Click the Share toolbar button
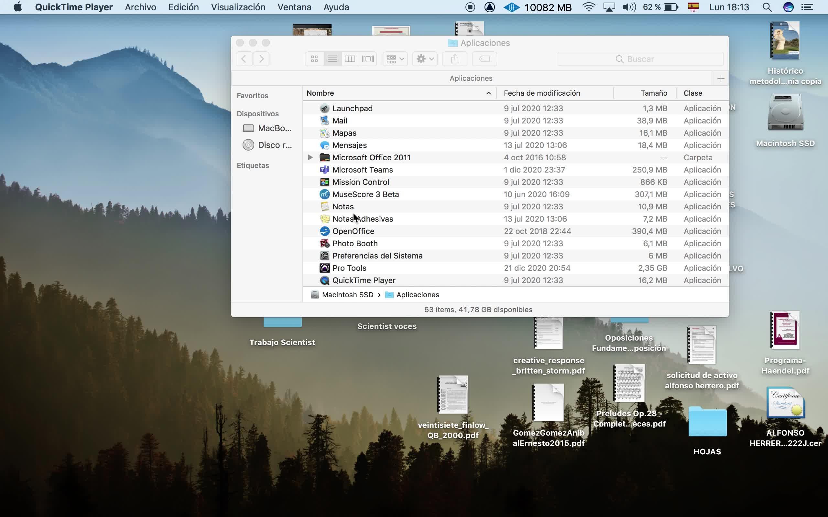The width and height of the screenshot is (828, 517). point(454,59)
